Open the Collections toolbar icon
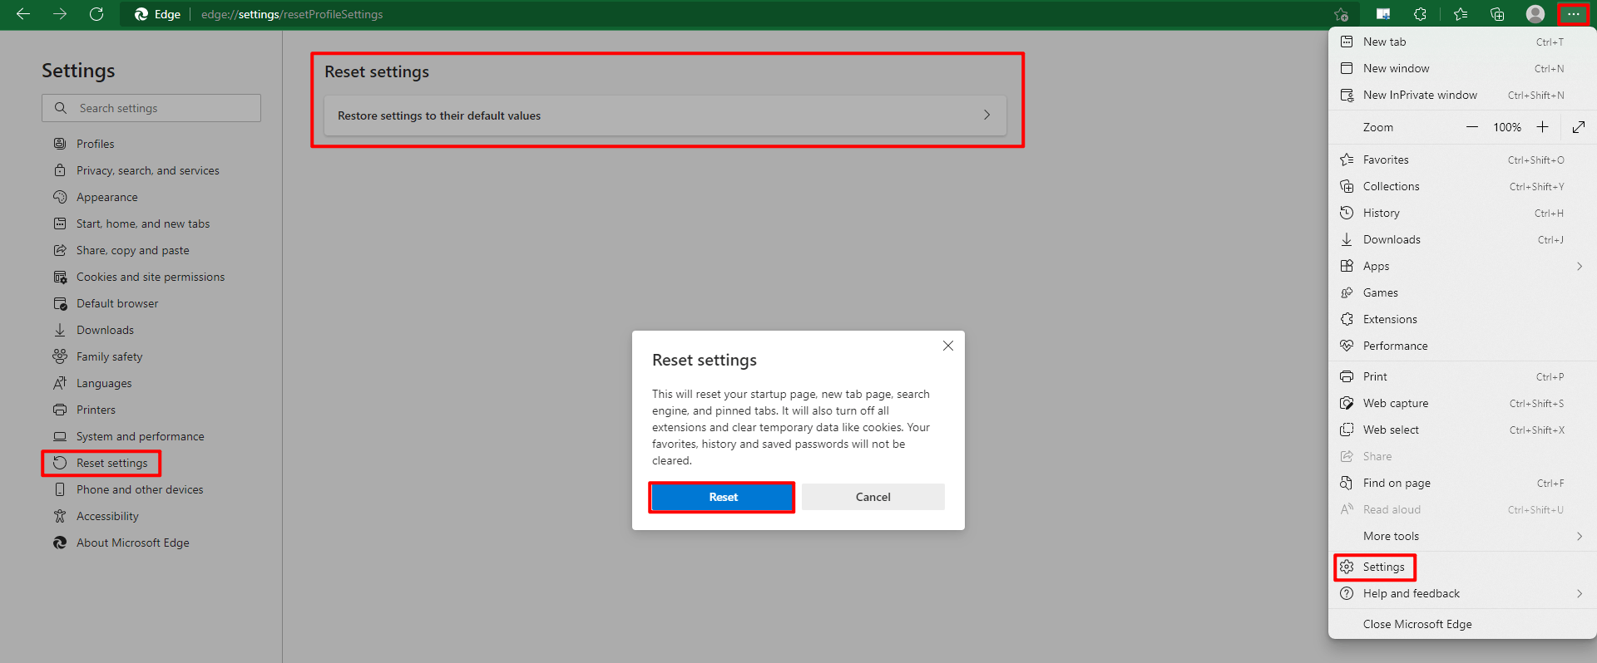The height and width of the screenshot is (663, 1597). [1497, 14]
